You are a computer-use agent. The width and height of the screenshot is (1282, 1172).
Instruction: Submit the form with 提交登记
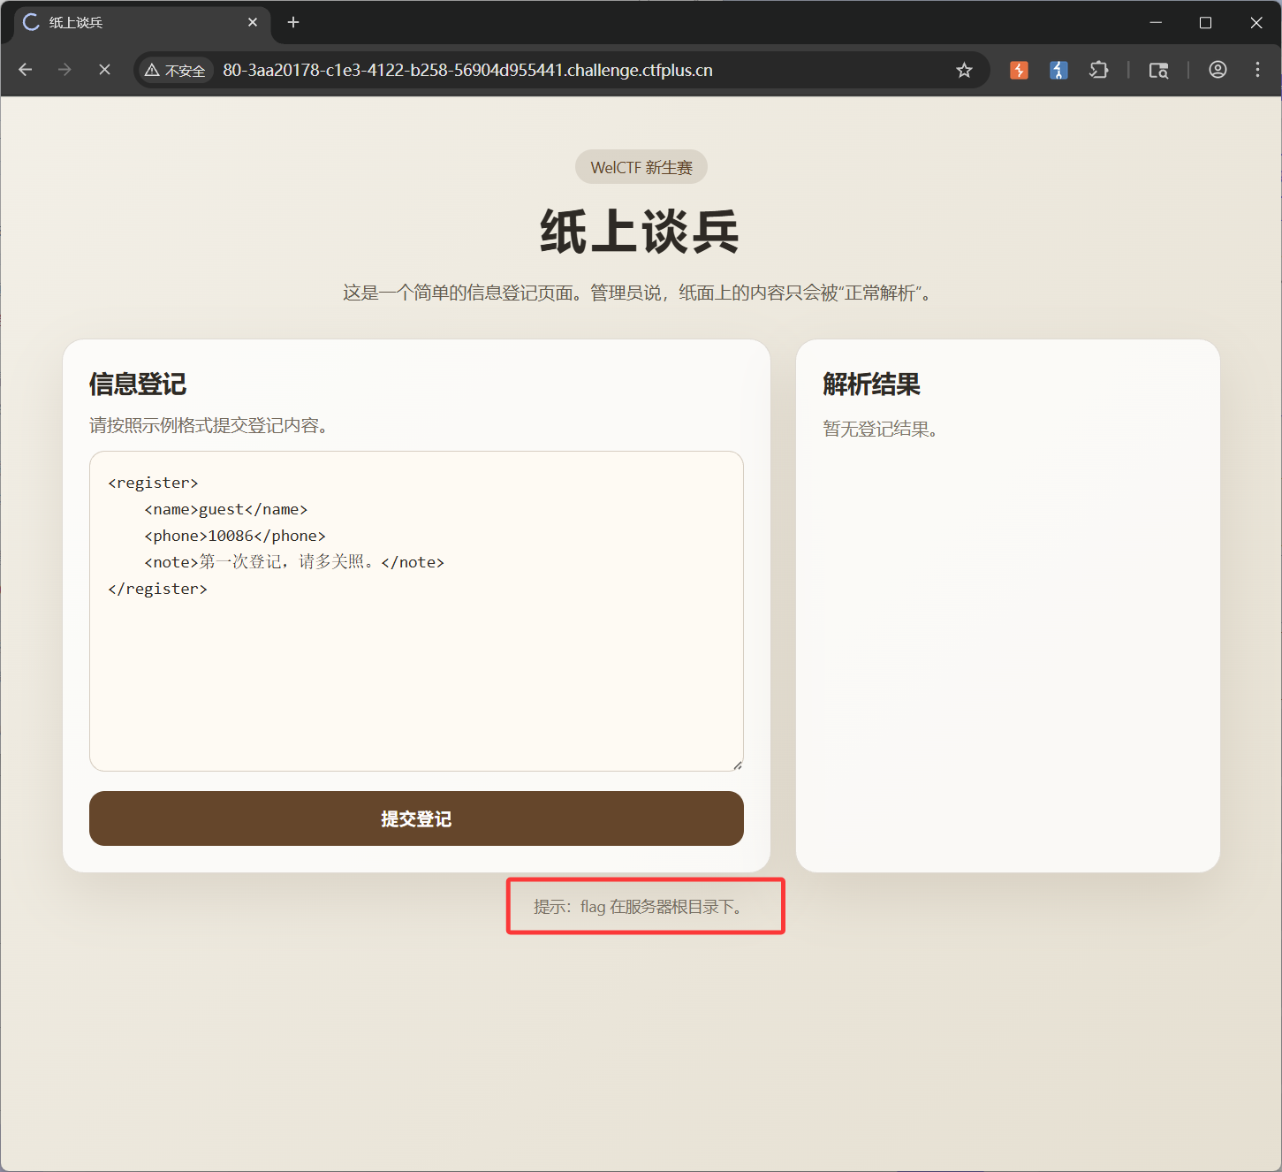416,818
